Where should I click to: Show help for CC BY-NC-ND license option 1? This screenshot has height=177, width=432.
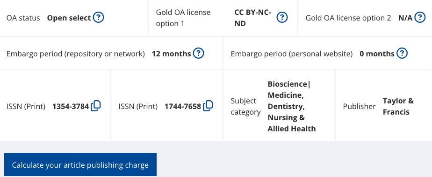tap(282, 18)
